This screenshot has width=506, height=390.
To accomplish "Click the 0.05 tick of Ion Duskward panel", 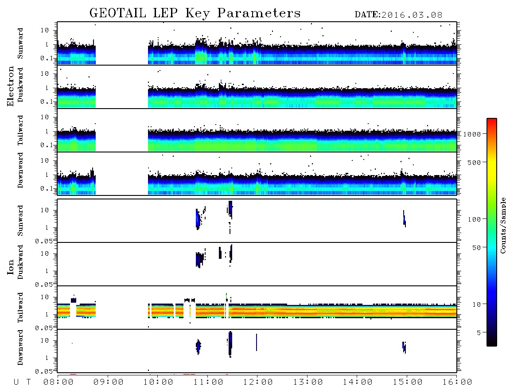I will coord(44,285).
